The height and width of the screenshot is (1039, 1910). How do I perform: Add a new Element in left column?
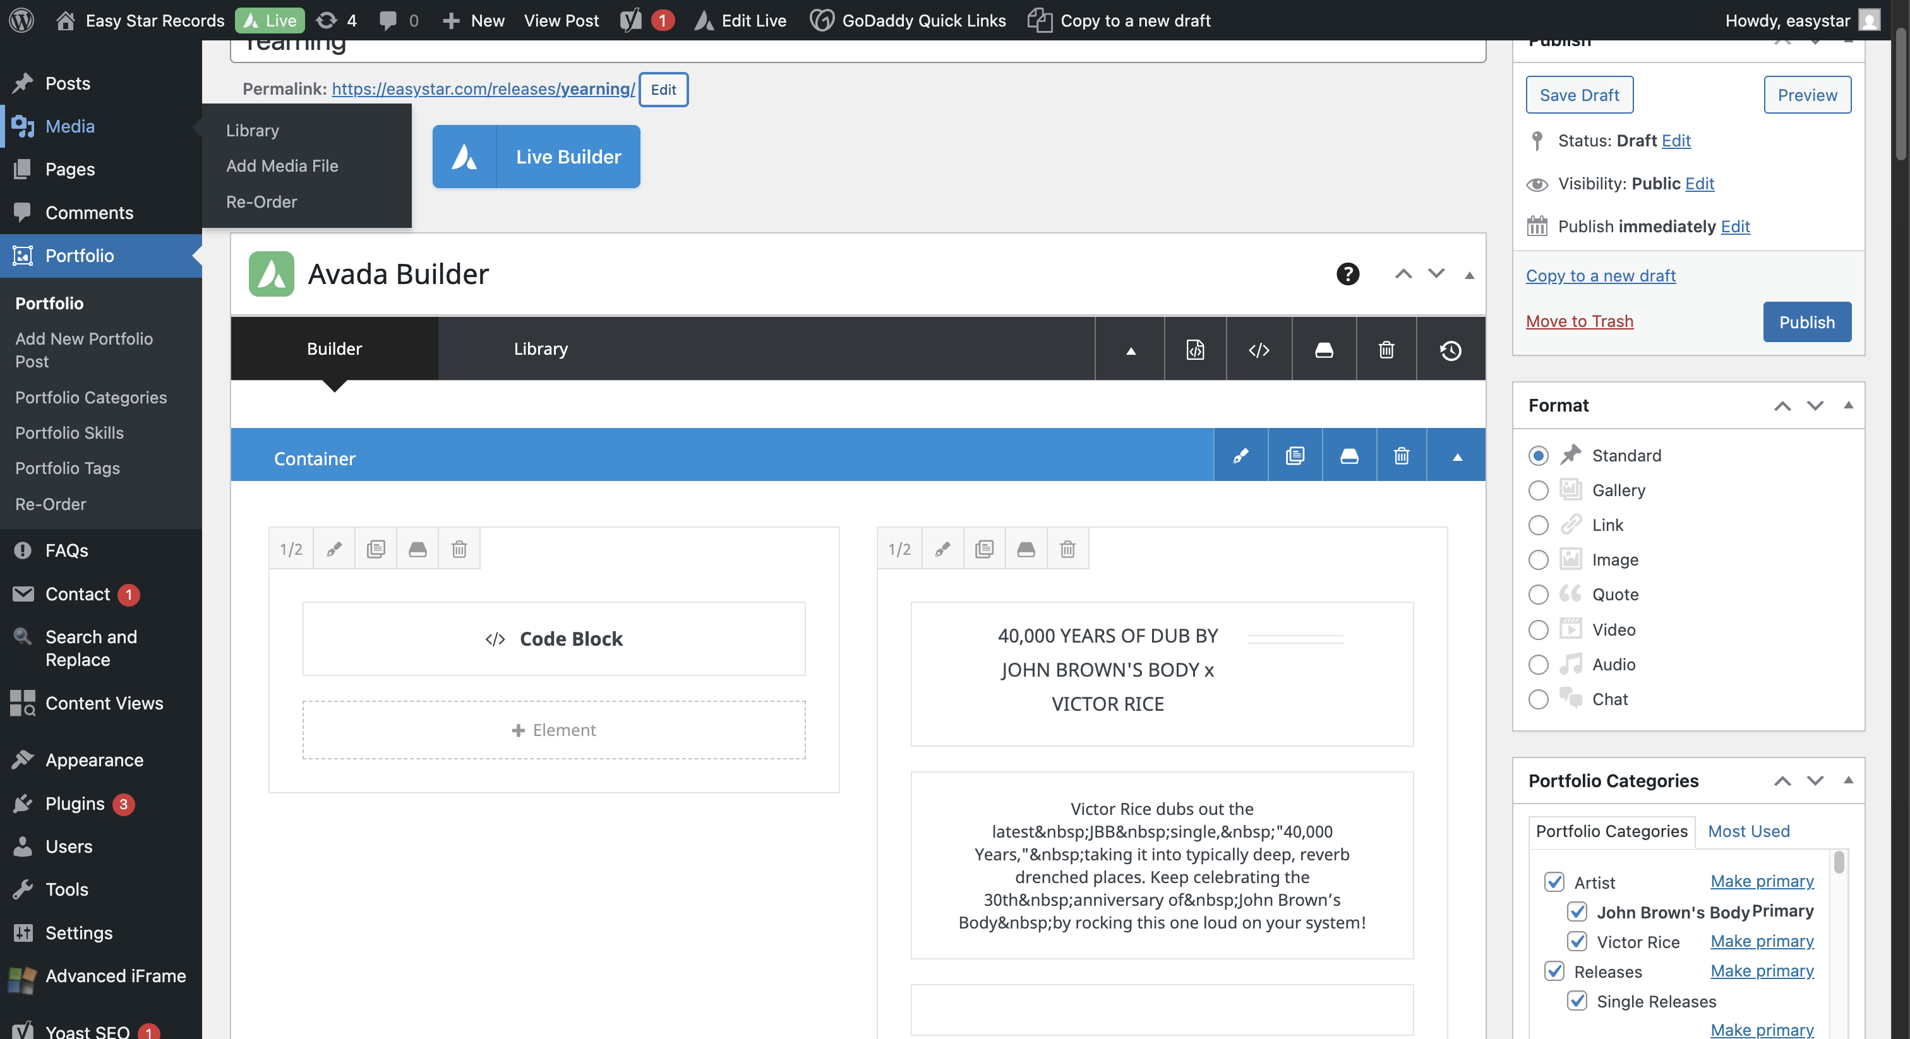click(553, 730)
